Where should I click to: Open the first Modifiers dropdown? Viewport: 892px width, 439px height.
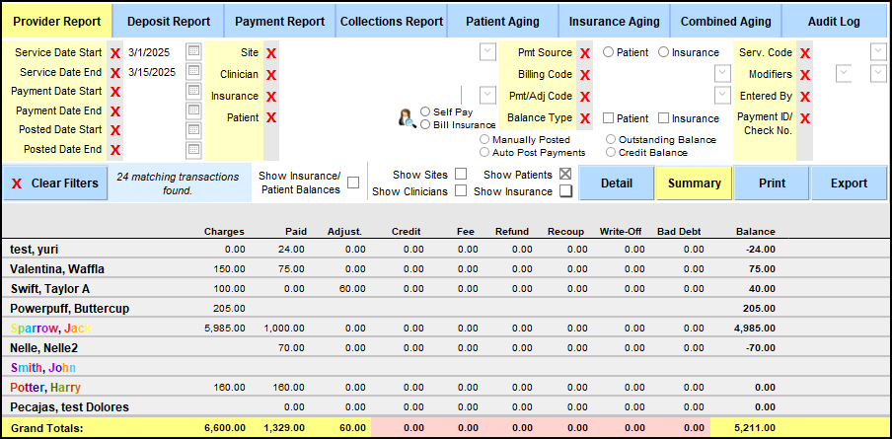pyautogui.click(x=844, y=73)
